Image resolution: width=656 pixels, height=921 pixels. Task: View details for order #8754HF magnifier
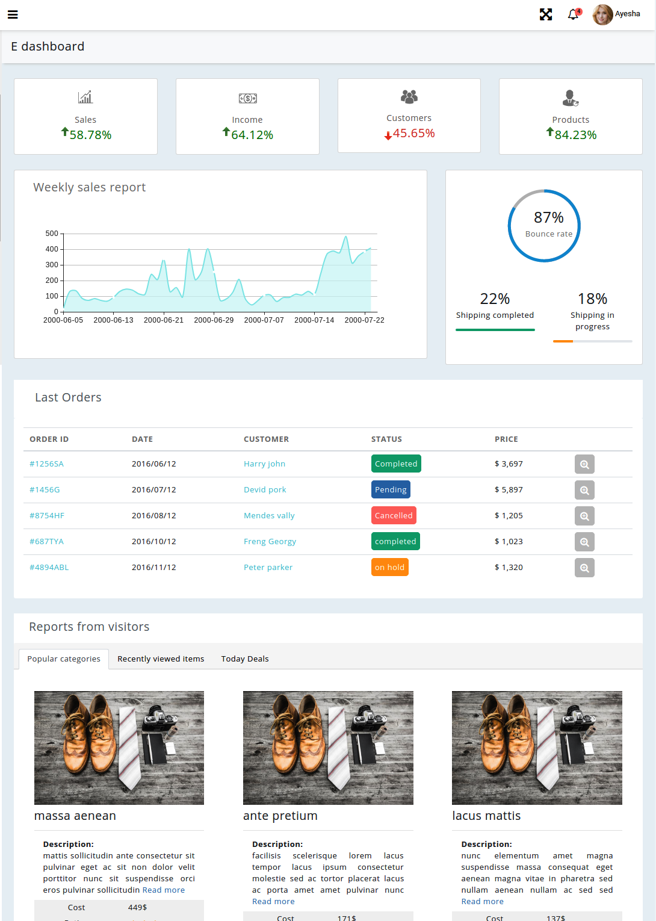tap(584, 516)
